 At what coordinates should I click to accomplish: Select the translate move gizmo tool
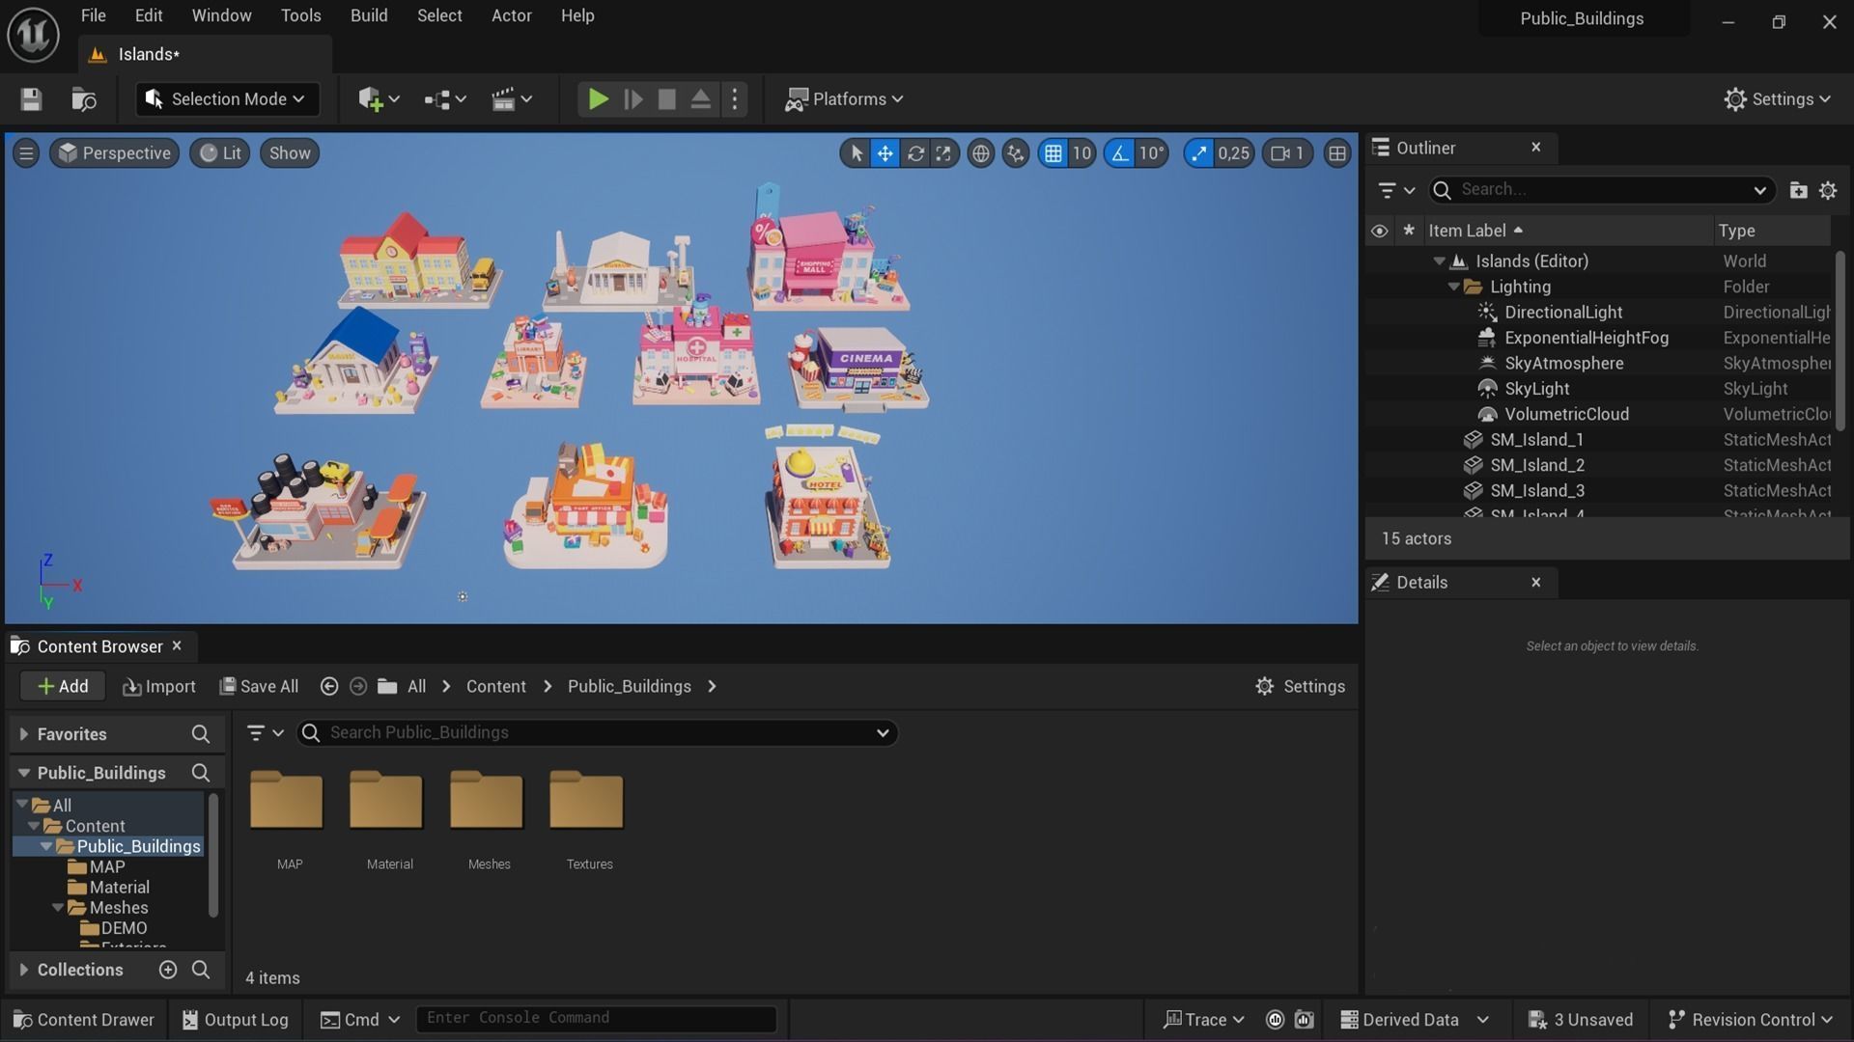pyautogui.click(x=885, y=153)
